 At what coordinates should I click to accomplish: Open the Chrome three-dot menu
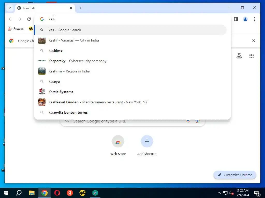[x=255, y=19]
